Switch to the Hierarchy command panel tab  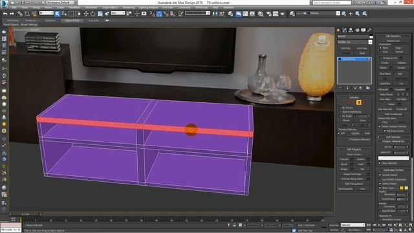click(x=351, y=30)
